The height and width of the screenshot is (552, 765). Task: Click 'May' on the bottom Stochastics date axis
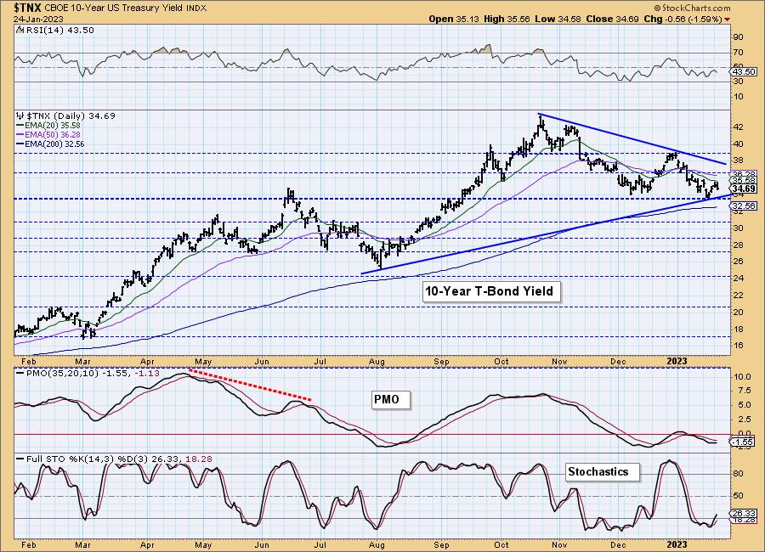(203, 544)
